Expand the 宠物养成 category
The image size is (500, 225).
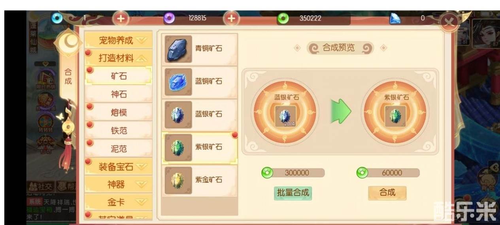click(119, 40)
